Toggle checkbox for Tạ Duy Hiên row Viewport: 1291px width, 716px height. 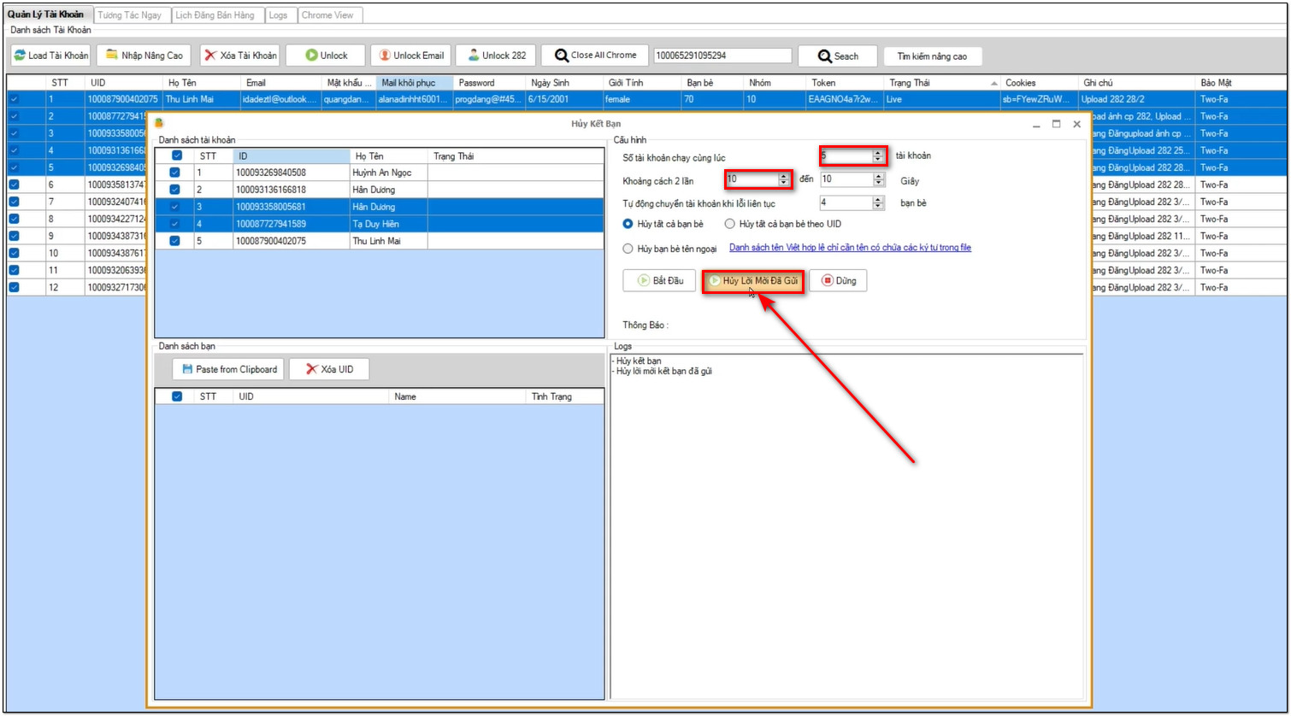point(175,224)
